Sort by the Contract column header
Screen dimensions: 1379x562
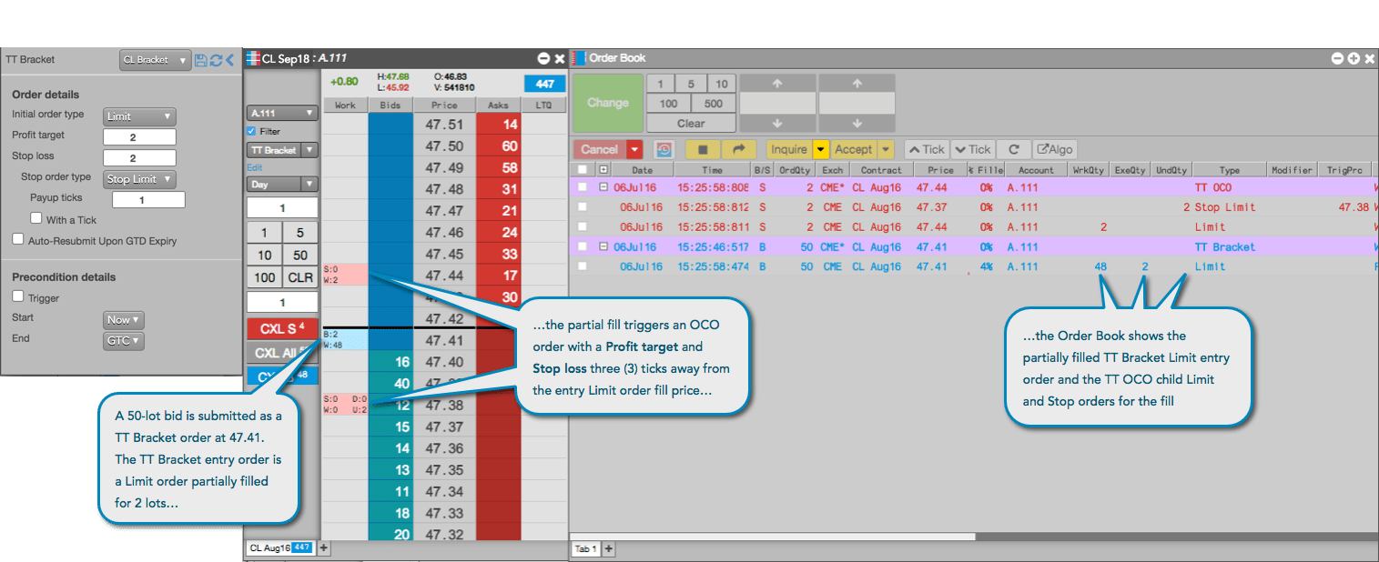coord(881,170)
